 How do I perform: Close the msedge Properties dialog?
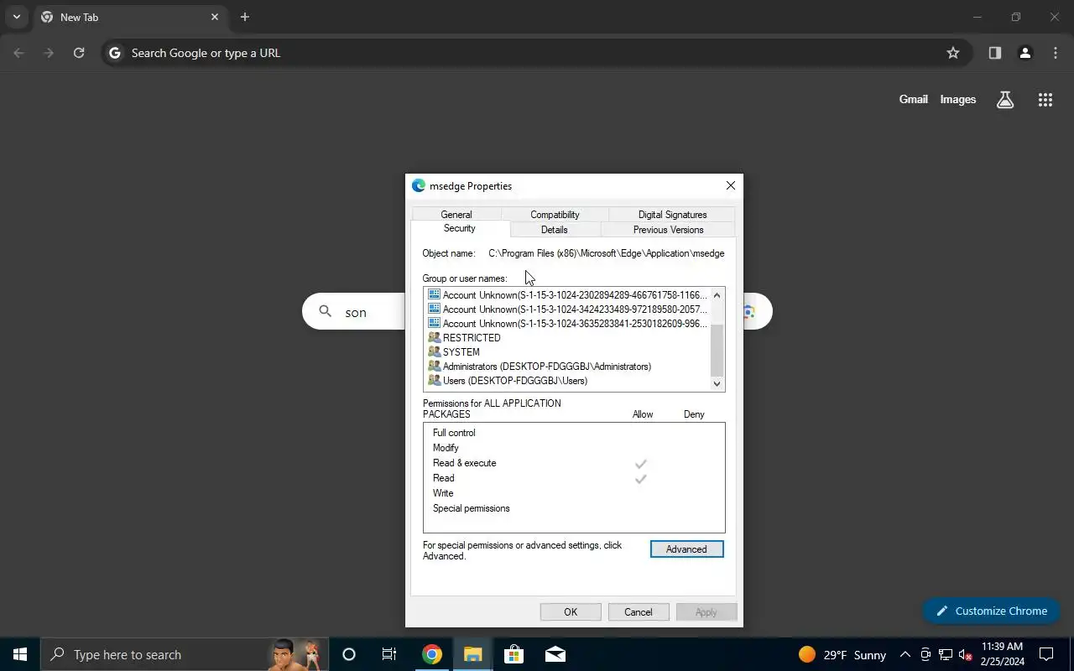730,185
